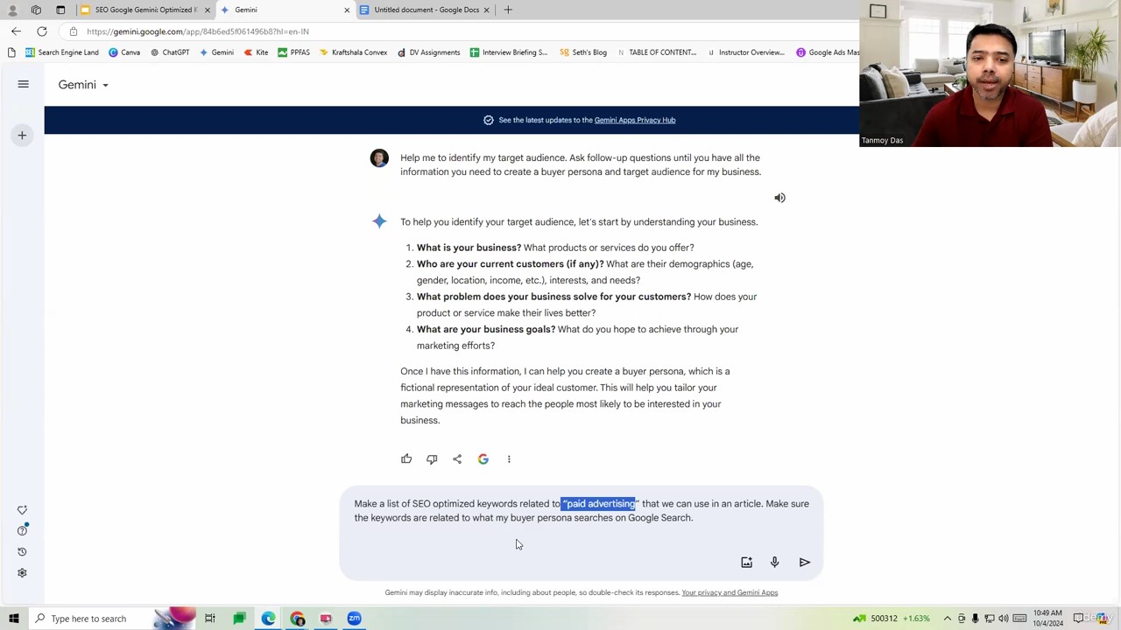This screenshot has width=1121, height=630.
Task: Go back with browser back arrow
Action: point(16,31)
